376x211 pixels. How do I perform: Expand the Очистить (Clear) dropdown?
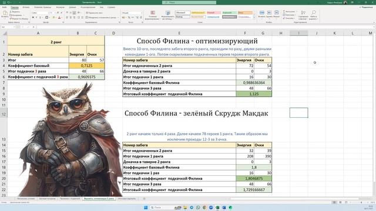tap(294, 18)
